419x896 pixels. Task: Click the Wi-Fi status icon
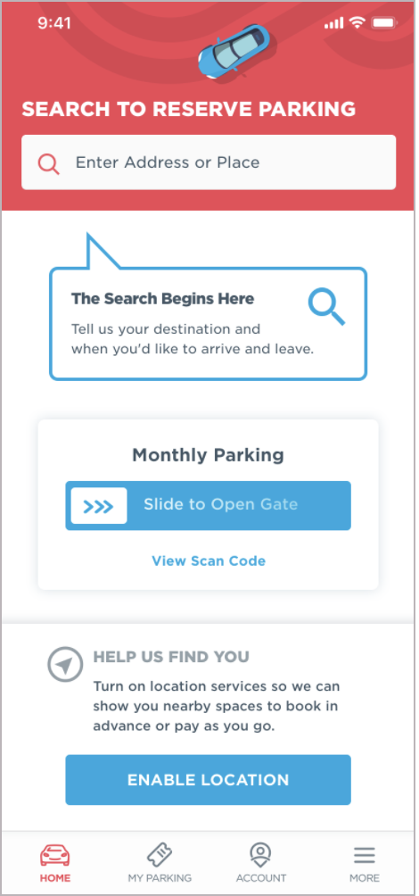[x=357, y=23]
